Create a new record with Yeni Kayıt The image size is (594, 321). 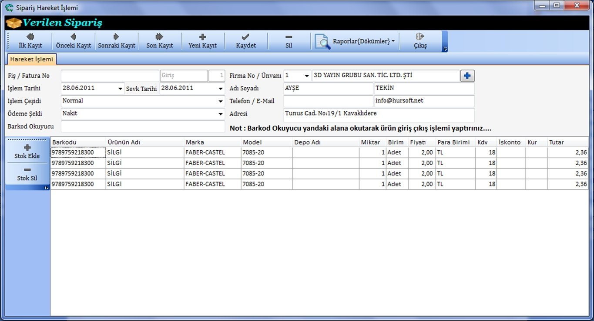[202, 41]
